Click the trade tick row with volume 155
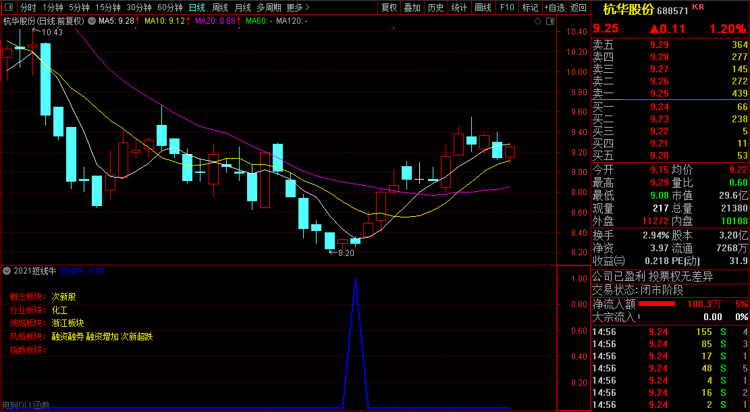750x412 pixels. [670, 332]
